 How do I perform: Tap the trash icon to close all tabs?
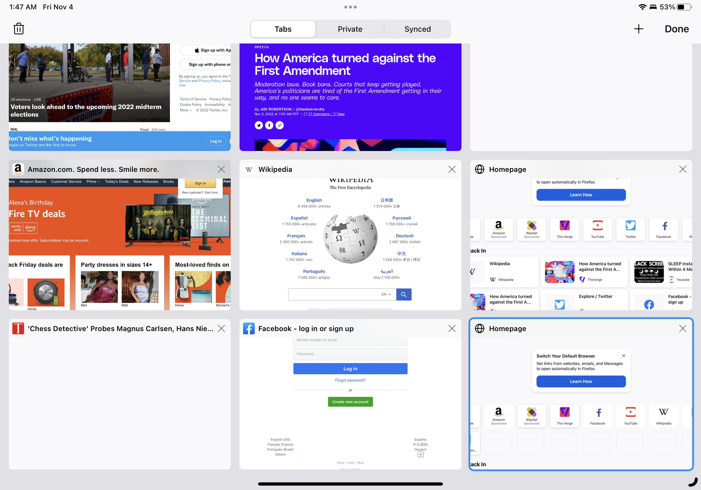pos(18,29)
